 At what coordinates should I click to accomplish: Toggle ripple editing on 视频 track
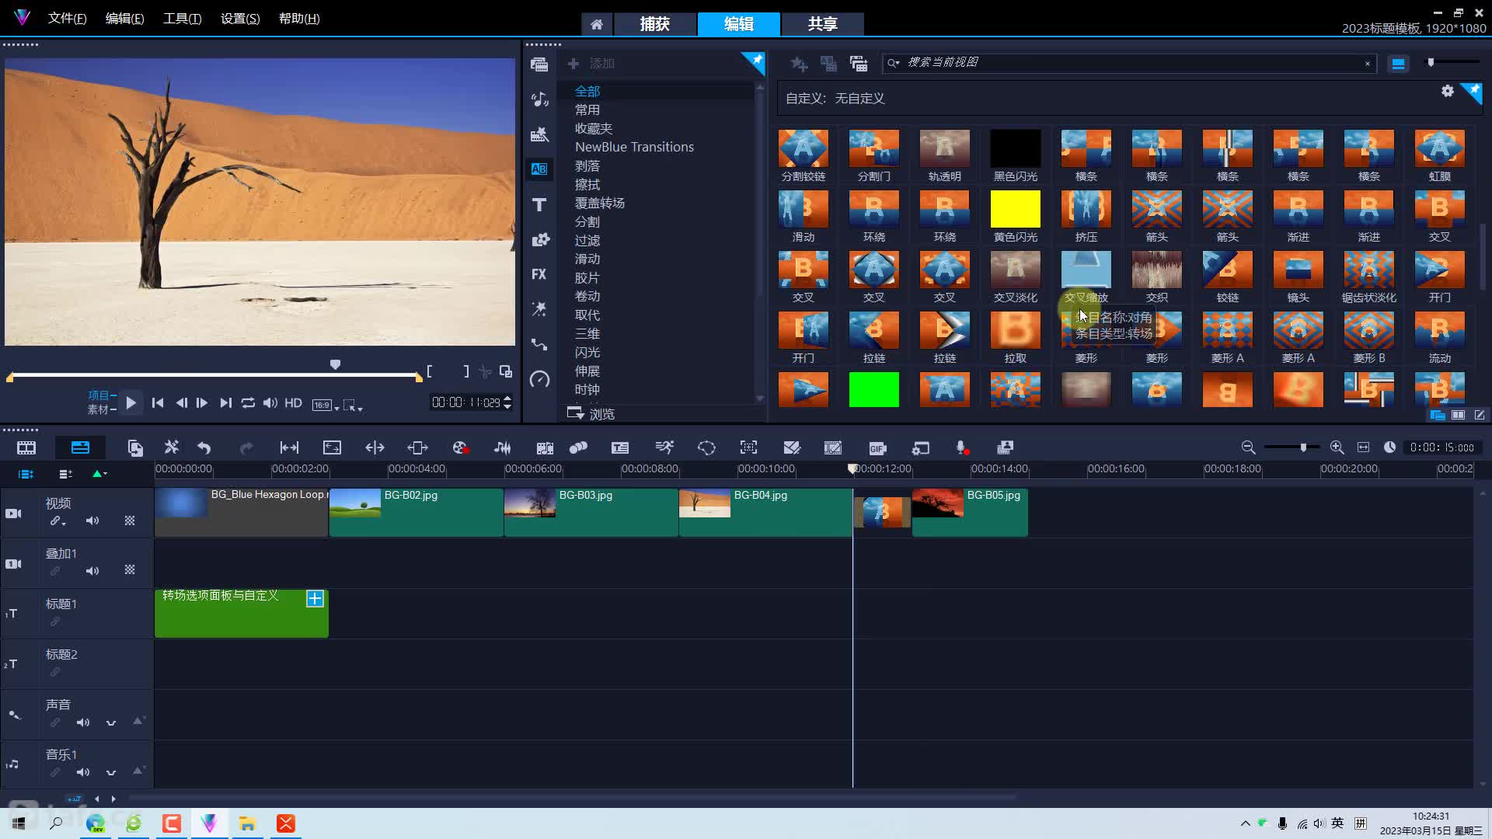[54, 520]
